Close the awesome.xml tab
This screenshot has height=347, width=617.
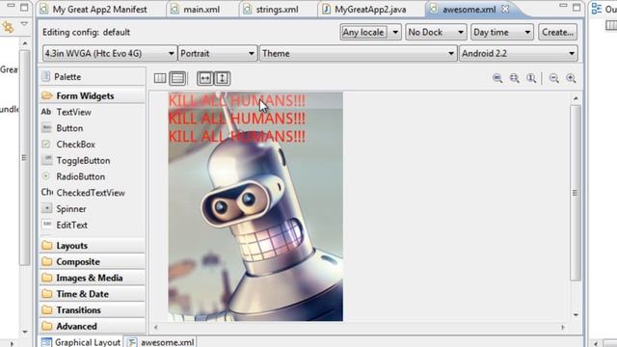[x=505, y=9]
